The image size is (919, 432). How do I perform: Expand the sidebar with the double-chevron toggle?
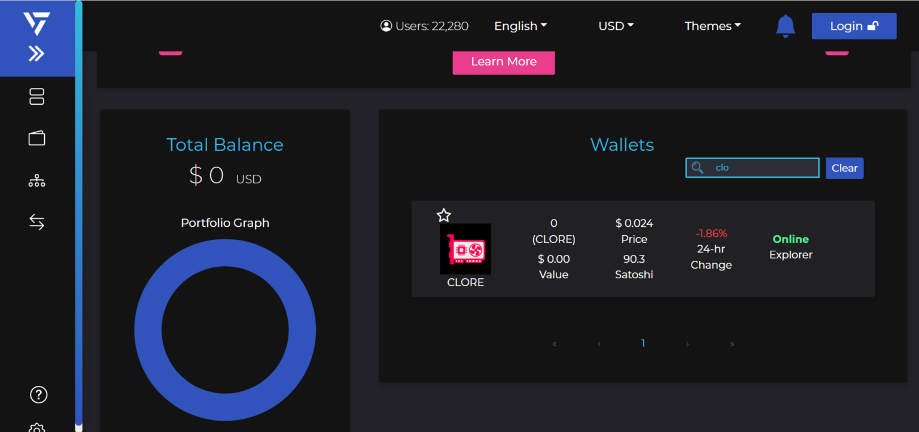point(36,53)
